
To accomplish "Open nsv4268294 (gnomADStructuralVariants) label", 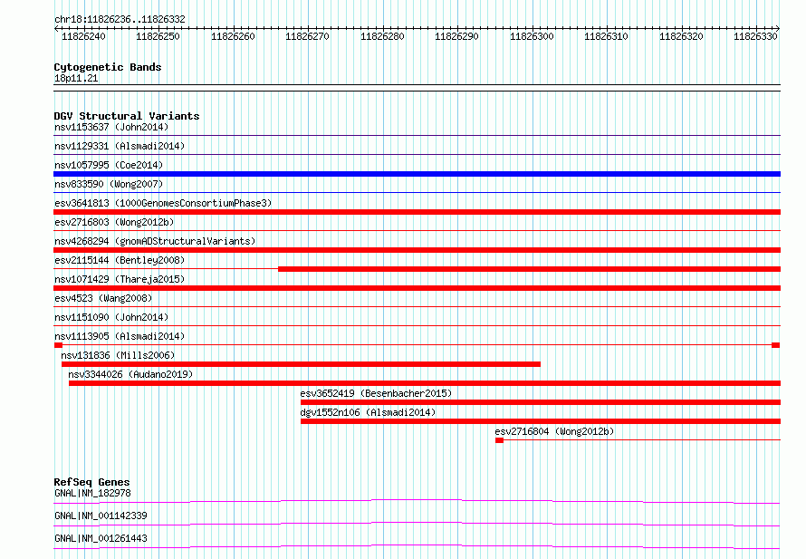I will pyautogui.click(x=155, y=241).
